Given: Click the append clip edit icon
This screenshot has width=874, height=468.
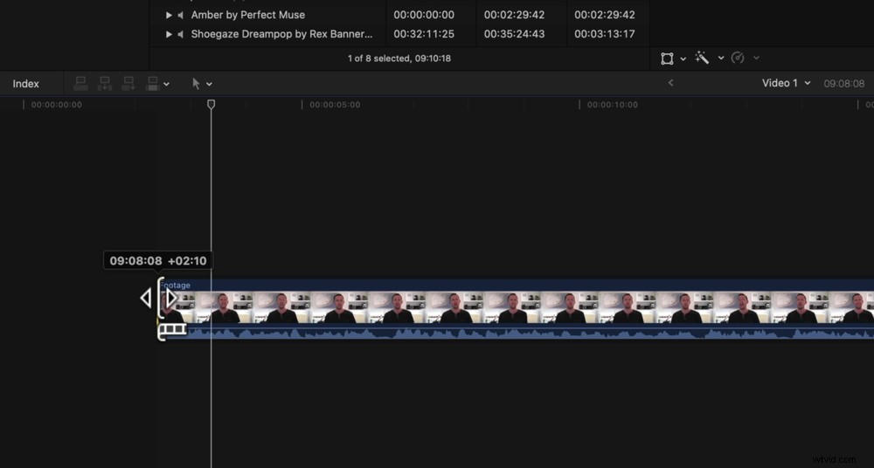Looking at the screenshot, I should point(128,84).
